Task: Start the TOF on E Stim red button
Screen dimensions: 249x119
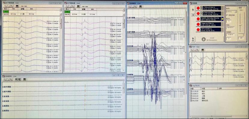Action: pos(198,30)
